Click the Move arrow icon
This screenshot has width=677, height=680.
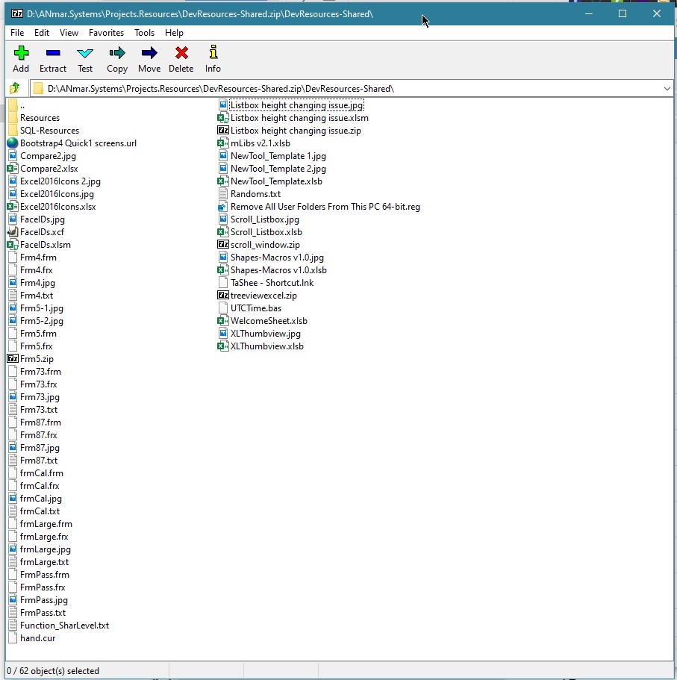(x=149, y=53)
